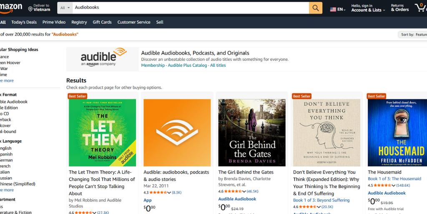
Task: Open the All search category dropdown
Action: [x=65, y=8]
